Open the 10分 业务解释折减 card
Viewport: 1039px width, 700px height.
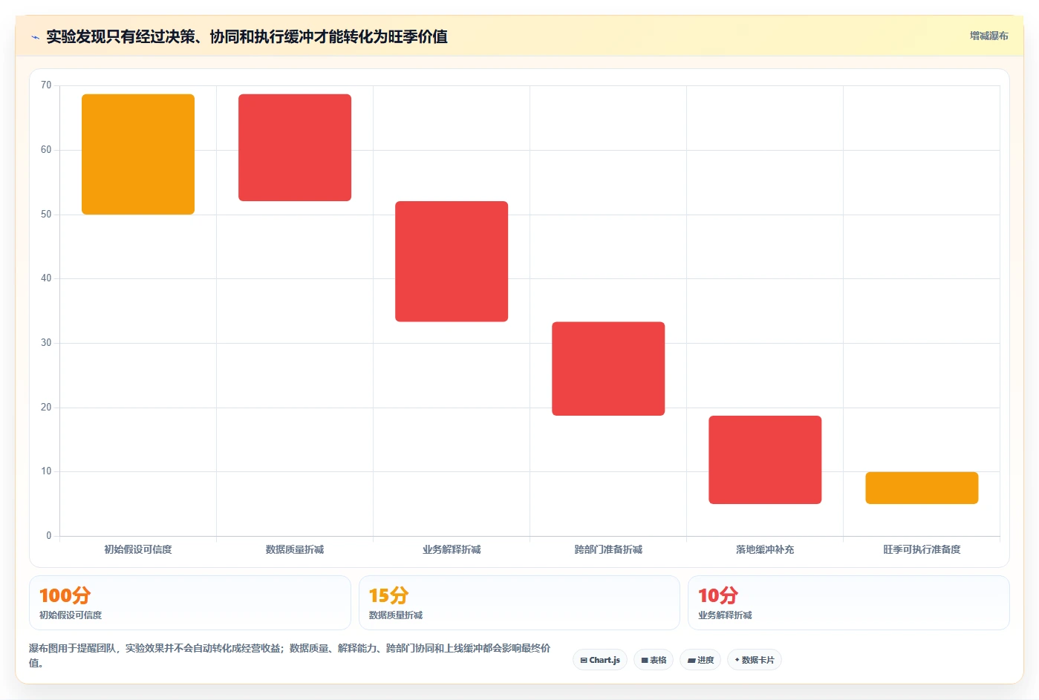pos(849,603)
